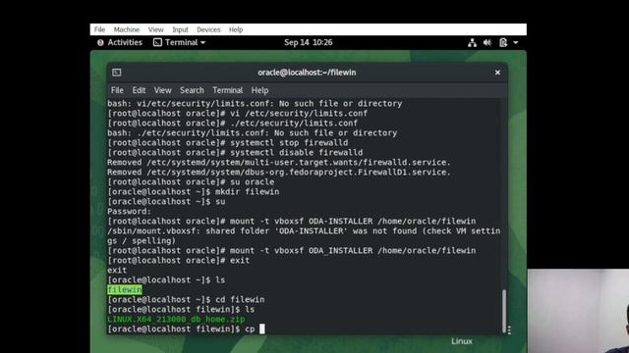Open VirtualBox Help menu
629x353 pixels.
coord(236,29)
